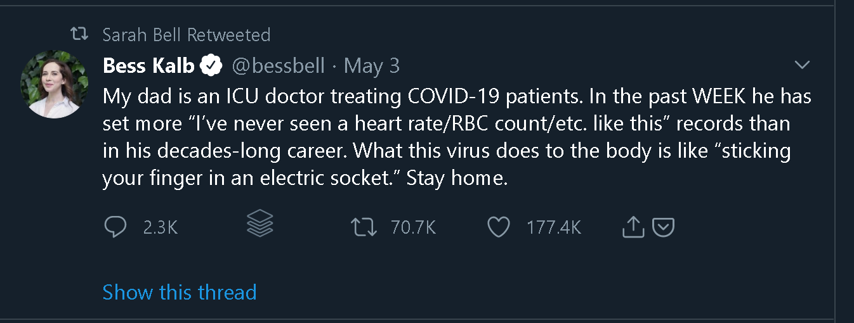Click the @bessbell handle
The width and height of the screenshot is (854, 323).
point(279,65)
